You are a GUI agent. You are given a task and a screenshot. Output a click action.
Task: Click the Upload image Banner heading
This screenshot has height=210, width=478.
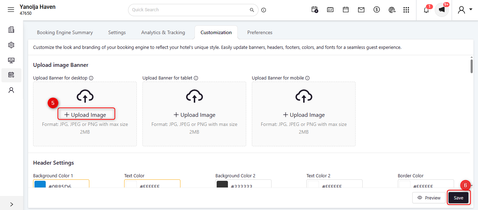pos(61,65)
